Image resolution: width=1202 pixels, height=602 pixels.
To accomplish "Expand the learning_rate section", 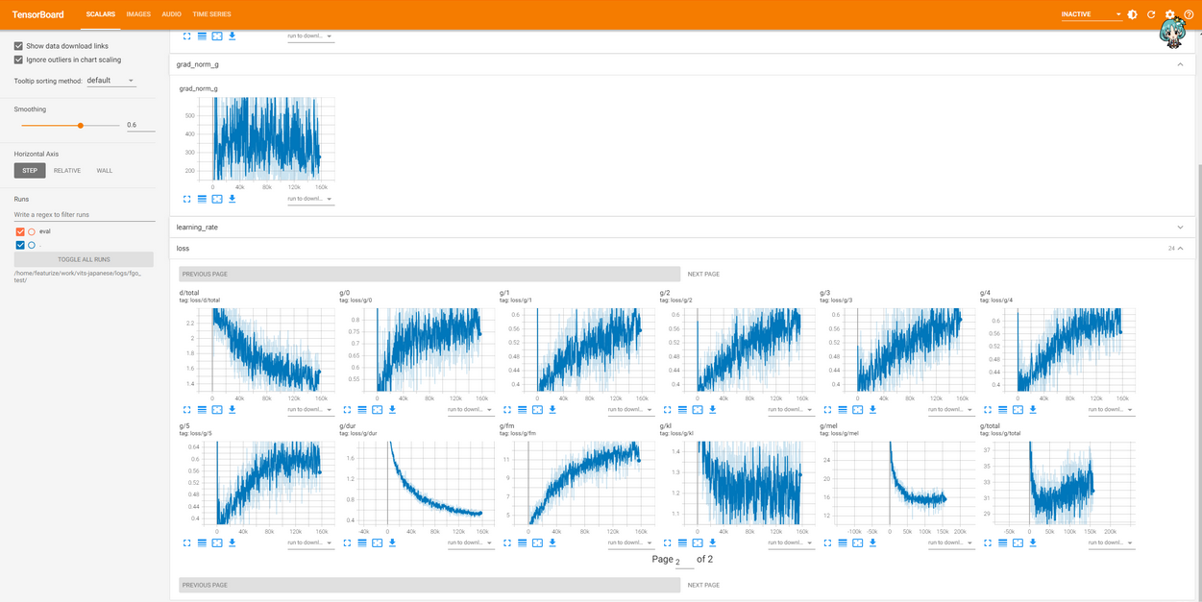I will [x=1180, y=228].
